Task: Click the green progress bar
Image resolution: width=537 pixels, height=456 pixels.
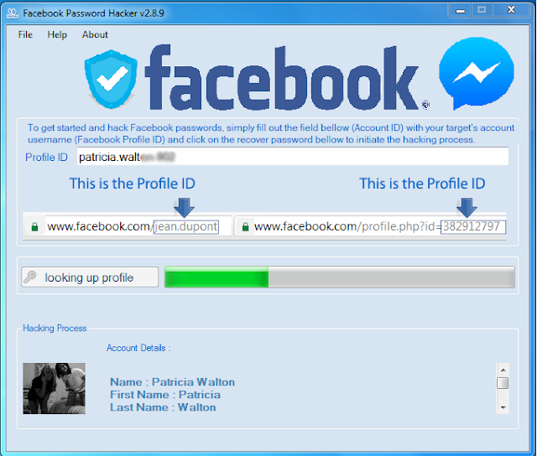Action: pos(340,277)
